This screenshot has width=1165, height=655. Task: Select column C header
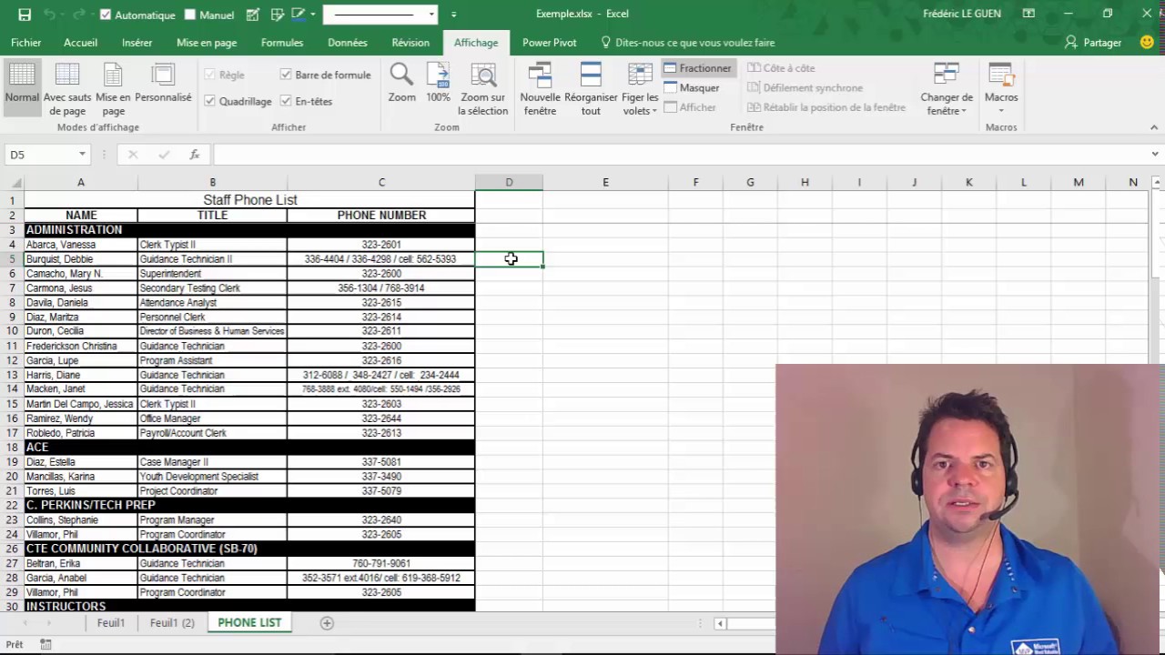(381, 183)
